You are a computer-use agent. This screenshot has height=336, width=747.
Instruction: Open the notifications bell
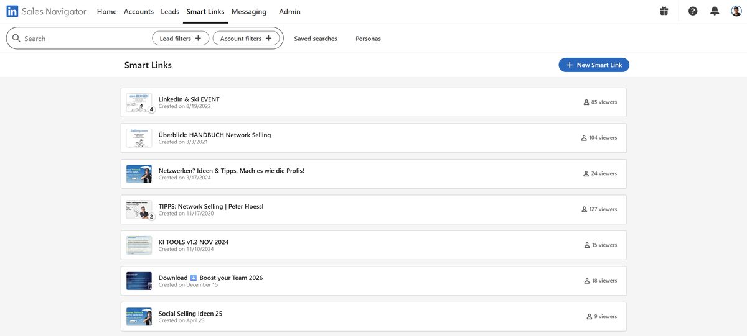[x=715, y=11]
